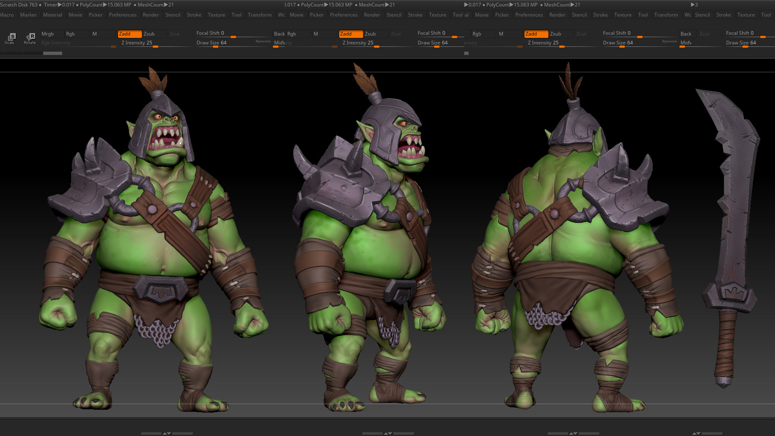Toggle the Mrgb paint mode
Viewport: 775px width, 436px height.
(x=52, y=34)
